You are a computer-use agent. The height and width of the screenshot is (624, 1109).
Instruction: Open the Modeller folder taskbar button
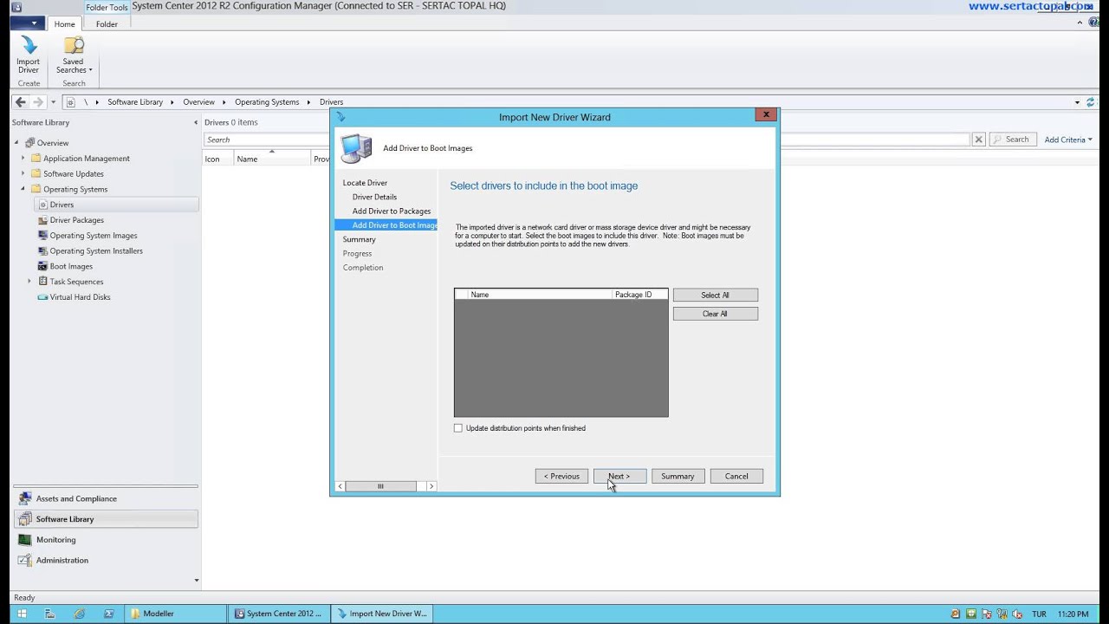tap(176, 614)
